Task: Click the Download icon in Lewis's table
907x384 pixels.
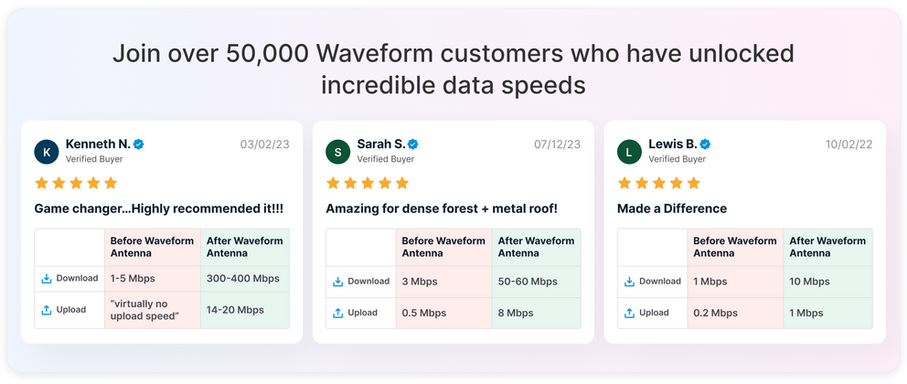Action: [x=630, y=282]
